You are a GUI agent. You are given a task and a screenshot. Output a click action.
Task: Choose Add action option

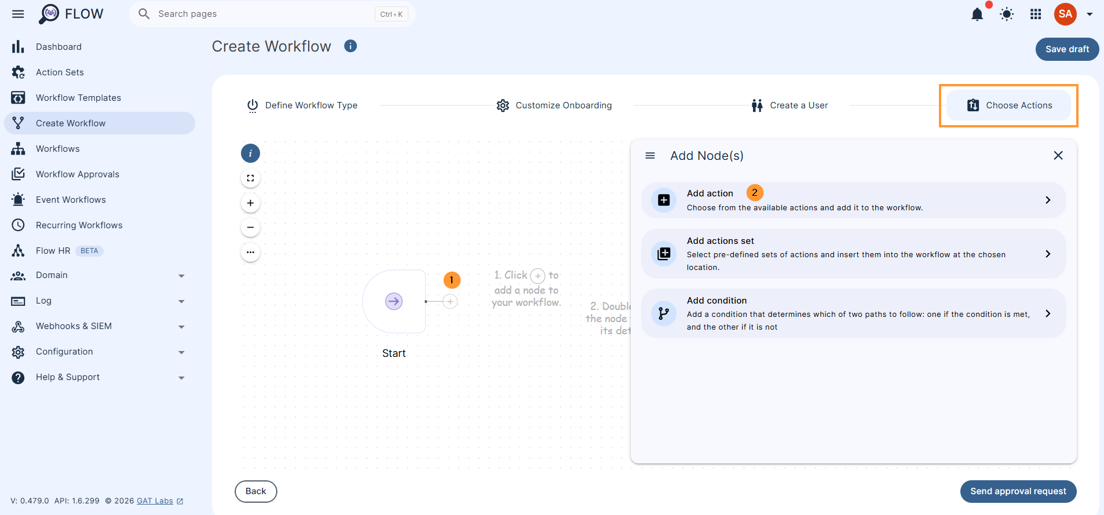click(x=853, y=200)
